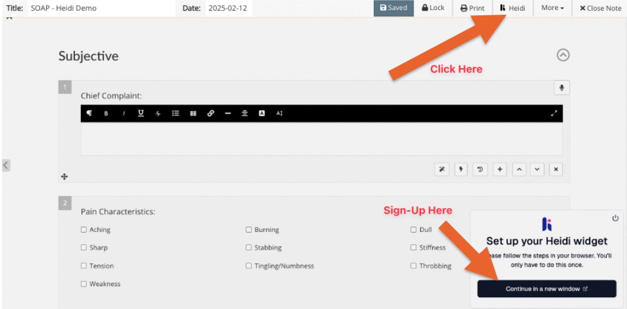
Task: Open font size tool in editor toolbar
Action: click(x=279, y=113)
